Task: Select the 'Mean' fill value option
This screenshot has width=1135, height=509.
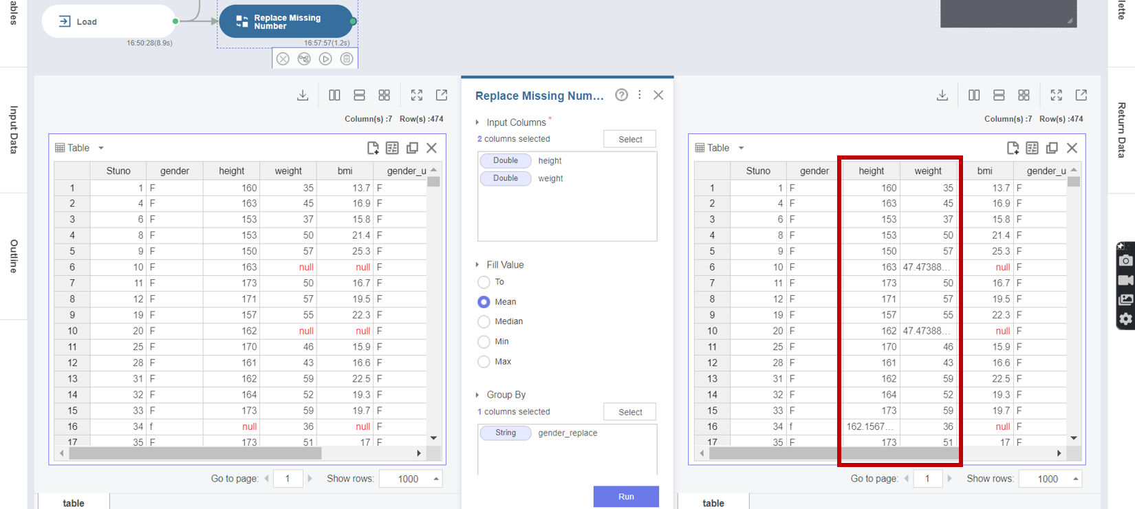Action: 484,302
